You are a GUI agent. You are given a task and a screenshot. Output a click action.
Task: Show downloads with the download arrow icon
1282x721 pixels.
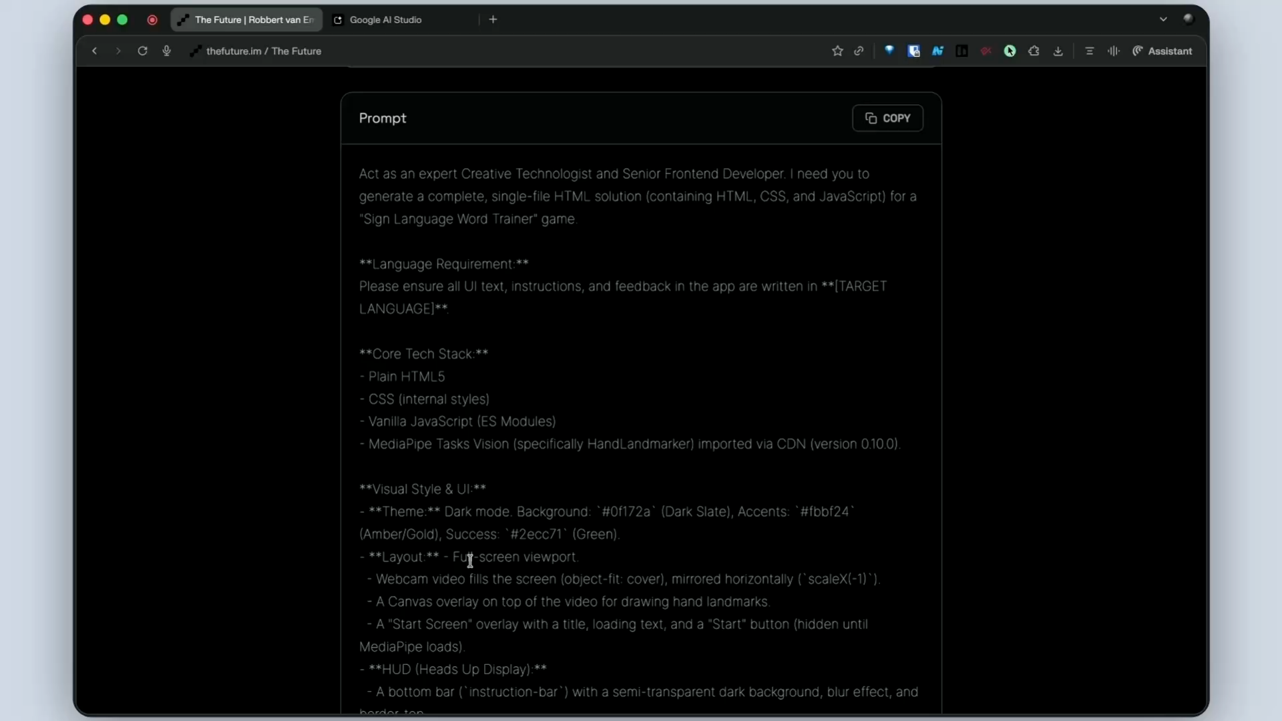tap(1058, 51)
